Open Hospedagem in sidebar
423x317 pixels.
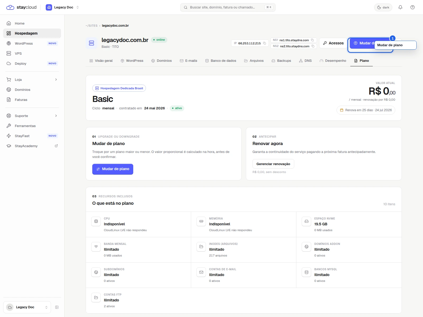tap(32, 33)
